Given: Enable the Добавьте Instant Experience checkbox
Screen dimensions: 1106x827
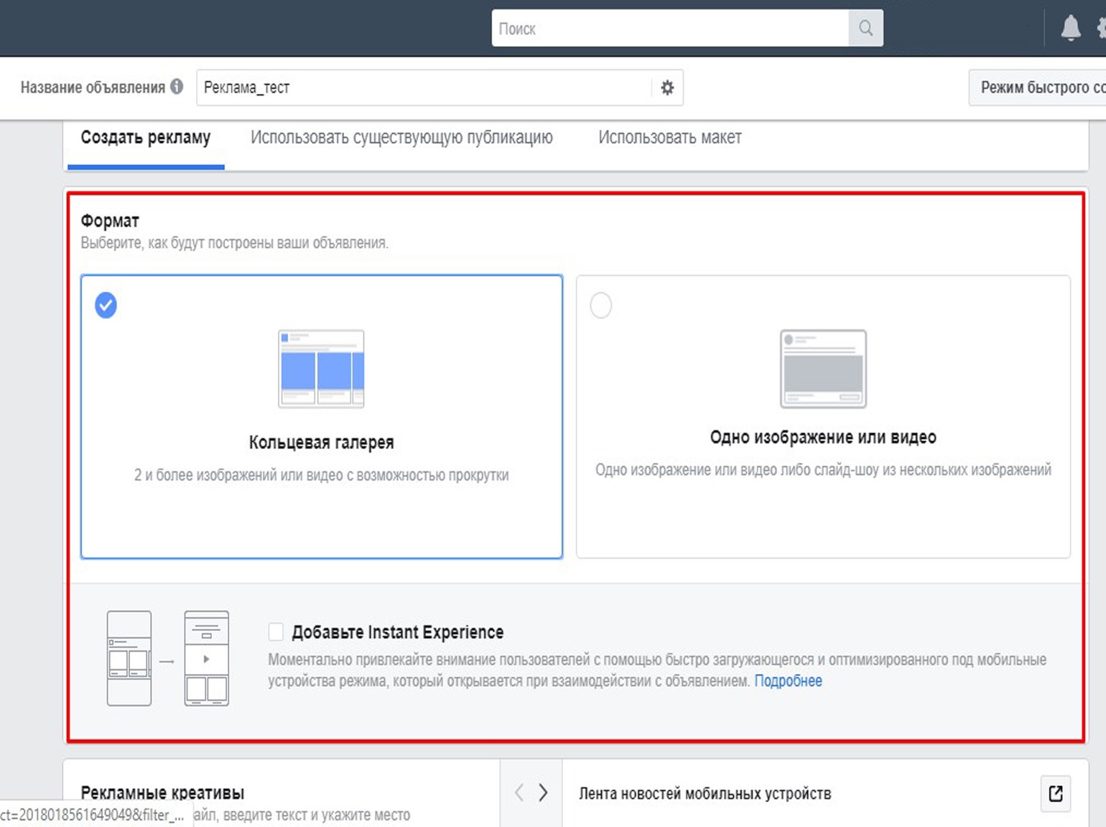Looking at the screenshot, I should [x=276, y=632].
